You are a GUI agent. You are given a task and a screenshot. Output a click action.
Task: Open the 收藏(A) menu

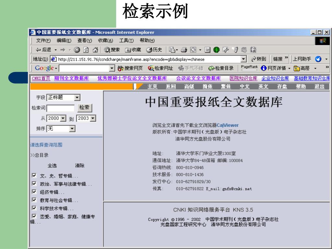tap(105, 41)
